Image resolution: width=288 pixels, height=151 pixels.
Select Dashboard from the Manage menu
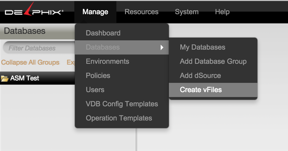coord(103,33)
